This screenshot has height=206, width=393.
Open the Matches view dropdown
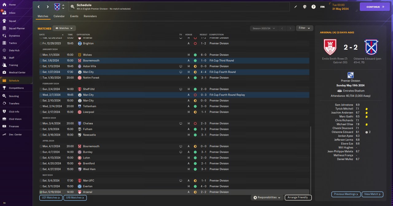click(64, 28)
